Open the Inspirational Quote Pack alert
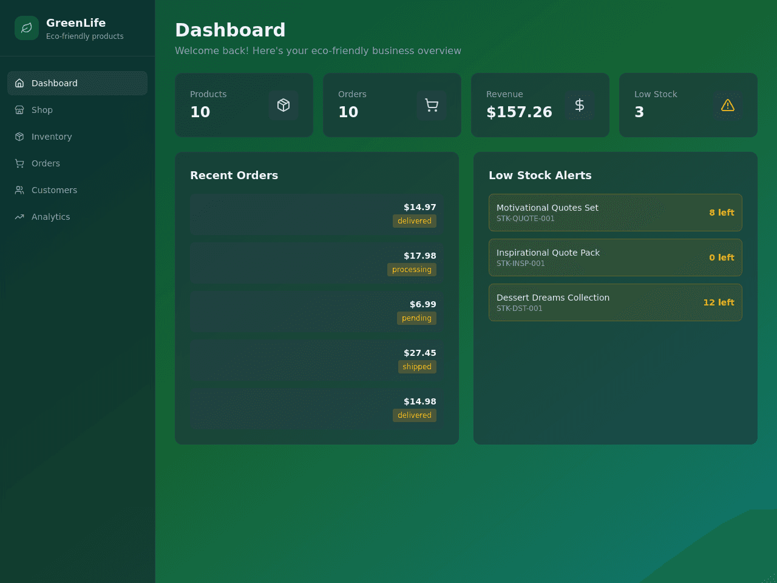Image resolution: width=777 pixels, height=583 pixels. point(616,257)
